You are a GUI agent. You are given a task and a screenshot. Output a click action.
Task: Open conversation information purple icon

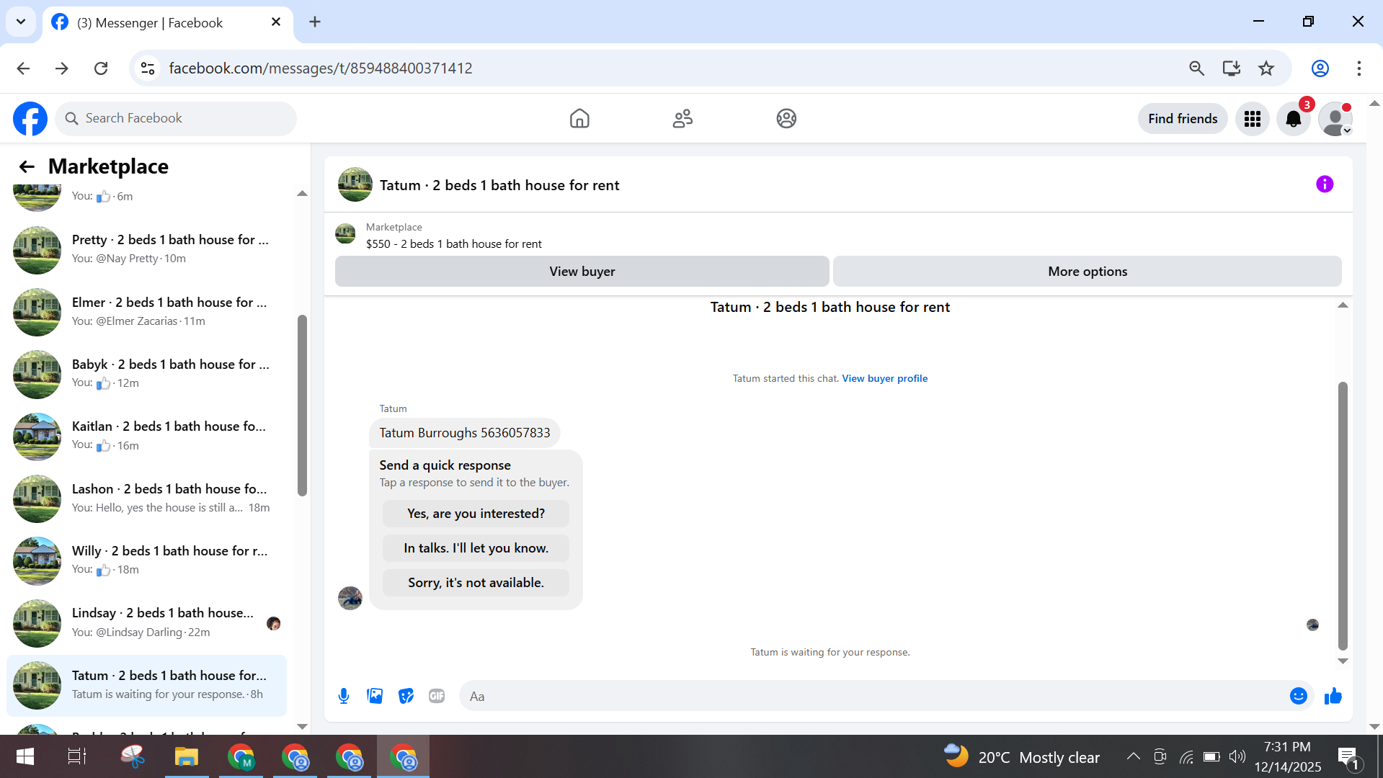1325,184
